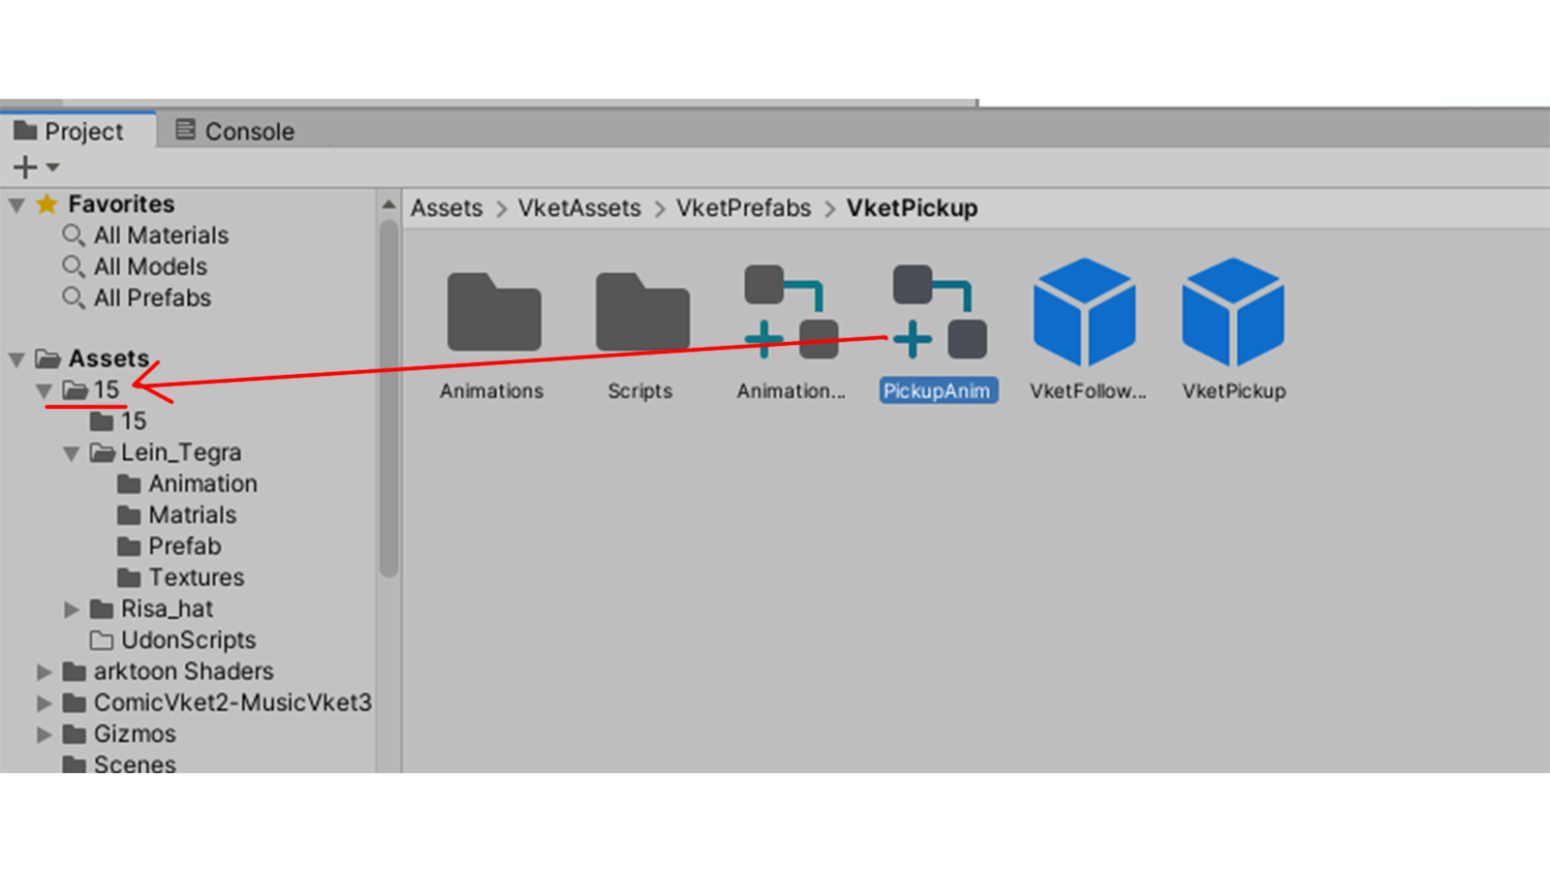The width and height of the screenshot is (1550, 872).
Task: Click search icon beside All Prefabs
Action: tap(74, 297)
